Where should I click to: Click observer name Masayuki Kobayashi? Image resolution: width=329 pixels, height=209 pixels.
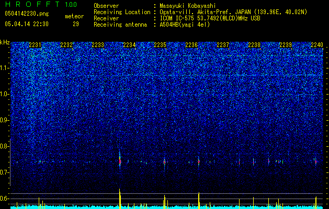pos(188,6)
